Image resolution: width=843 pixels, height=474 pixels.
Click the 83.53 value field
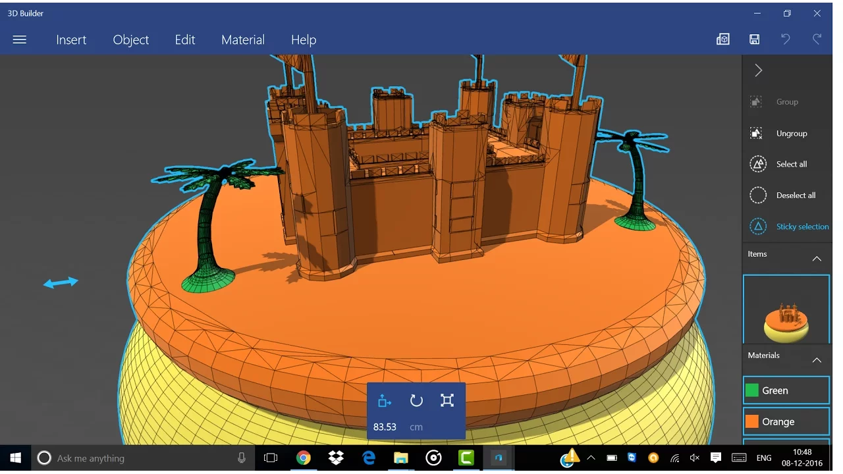385,427
